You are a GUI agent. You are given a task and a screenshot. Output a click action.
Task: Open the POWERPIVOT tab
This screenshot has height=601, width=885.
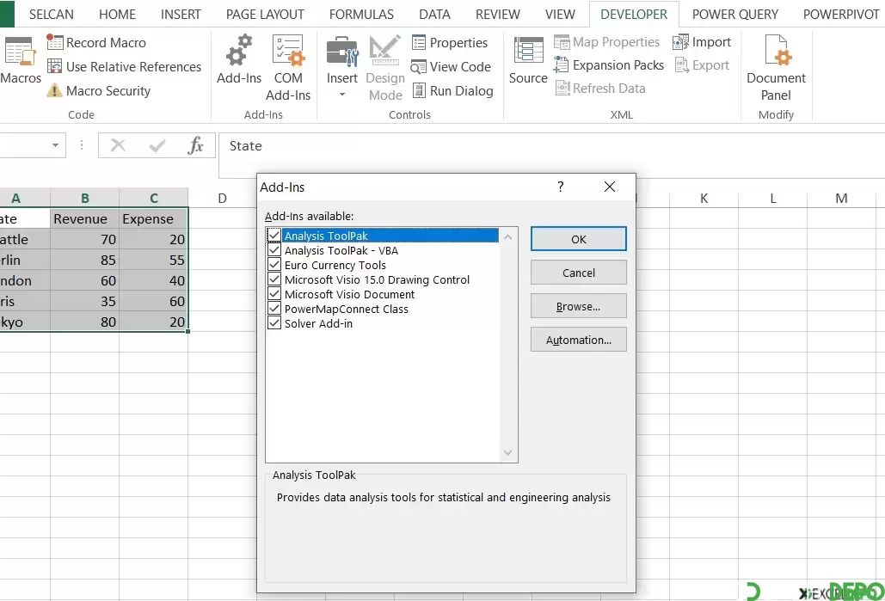click(841, 14)
